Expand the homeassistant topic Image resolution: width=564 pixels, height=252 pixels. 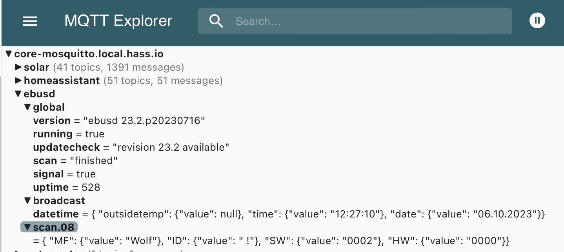tap(18, 81)
